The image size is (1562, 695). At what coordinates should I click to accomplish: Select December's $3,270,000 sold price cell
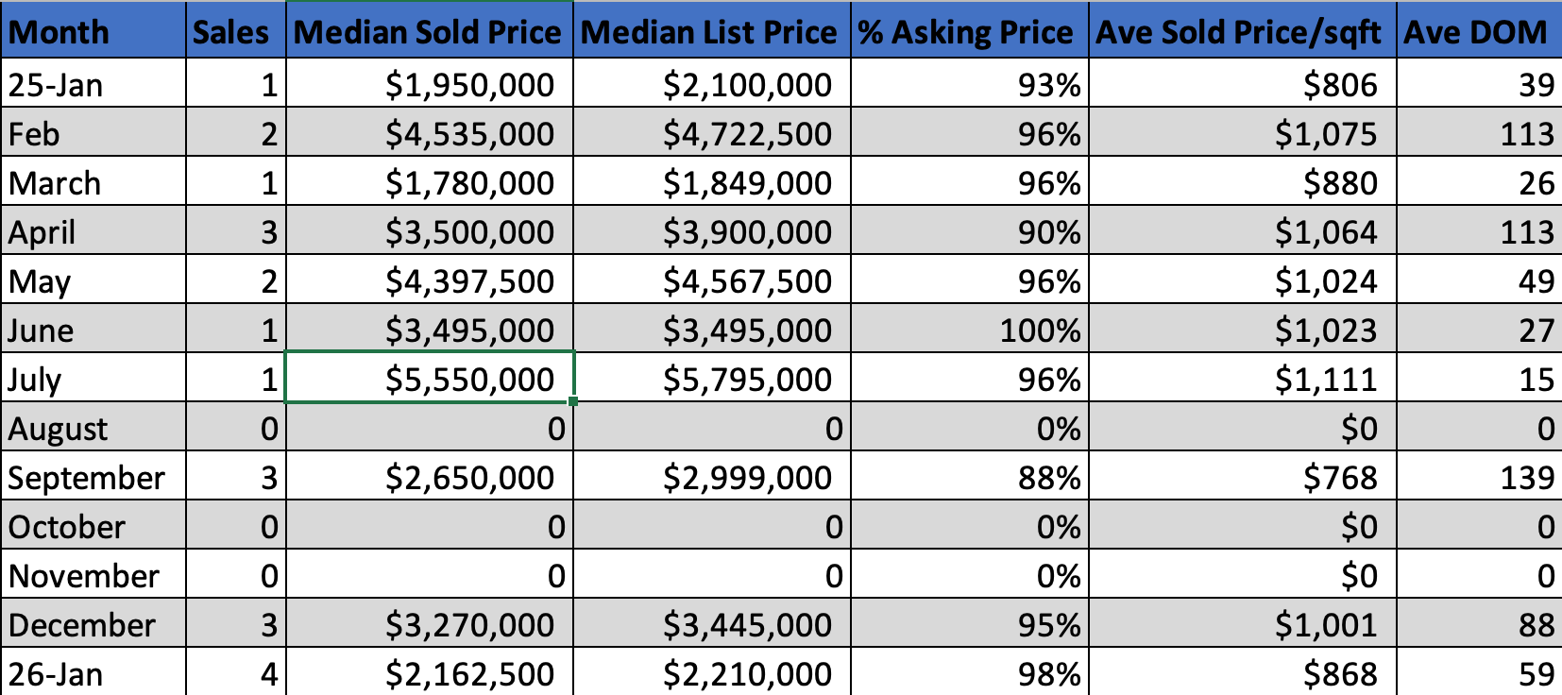(x=429, y=625)
